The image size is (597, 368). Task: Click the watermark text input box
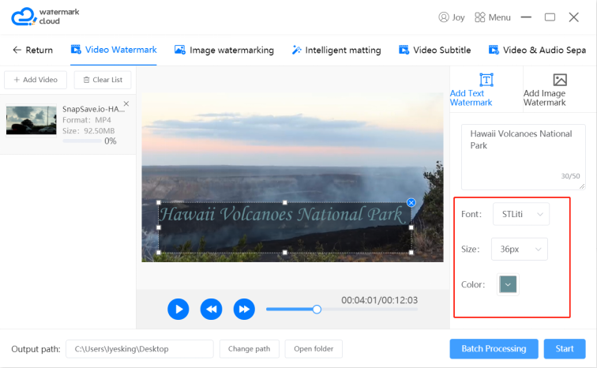click(524, 157)
